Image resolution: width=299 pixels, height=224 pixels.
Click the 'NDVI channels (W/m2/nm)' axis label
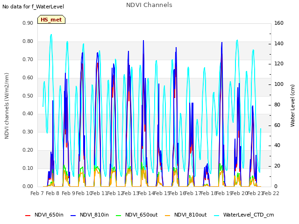[x=7, y=106]
